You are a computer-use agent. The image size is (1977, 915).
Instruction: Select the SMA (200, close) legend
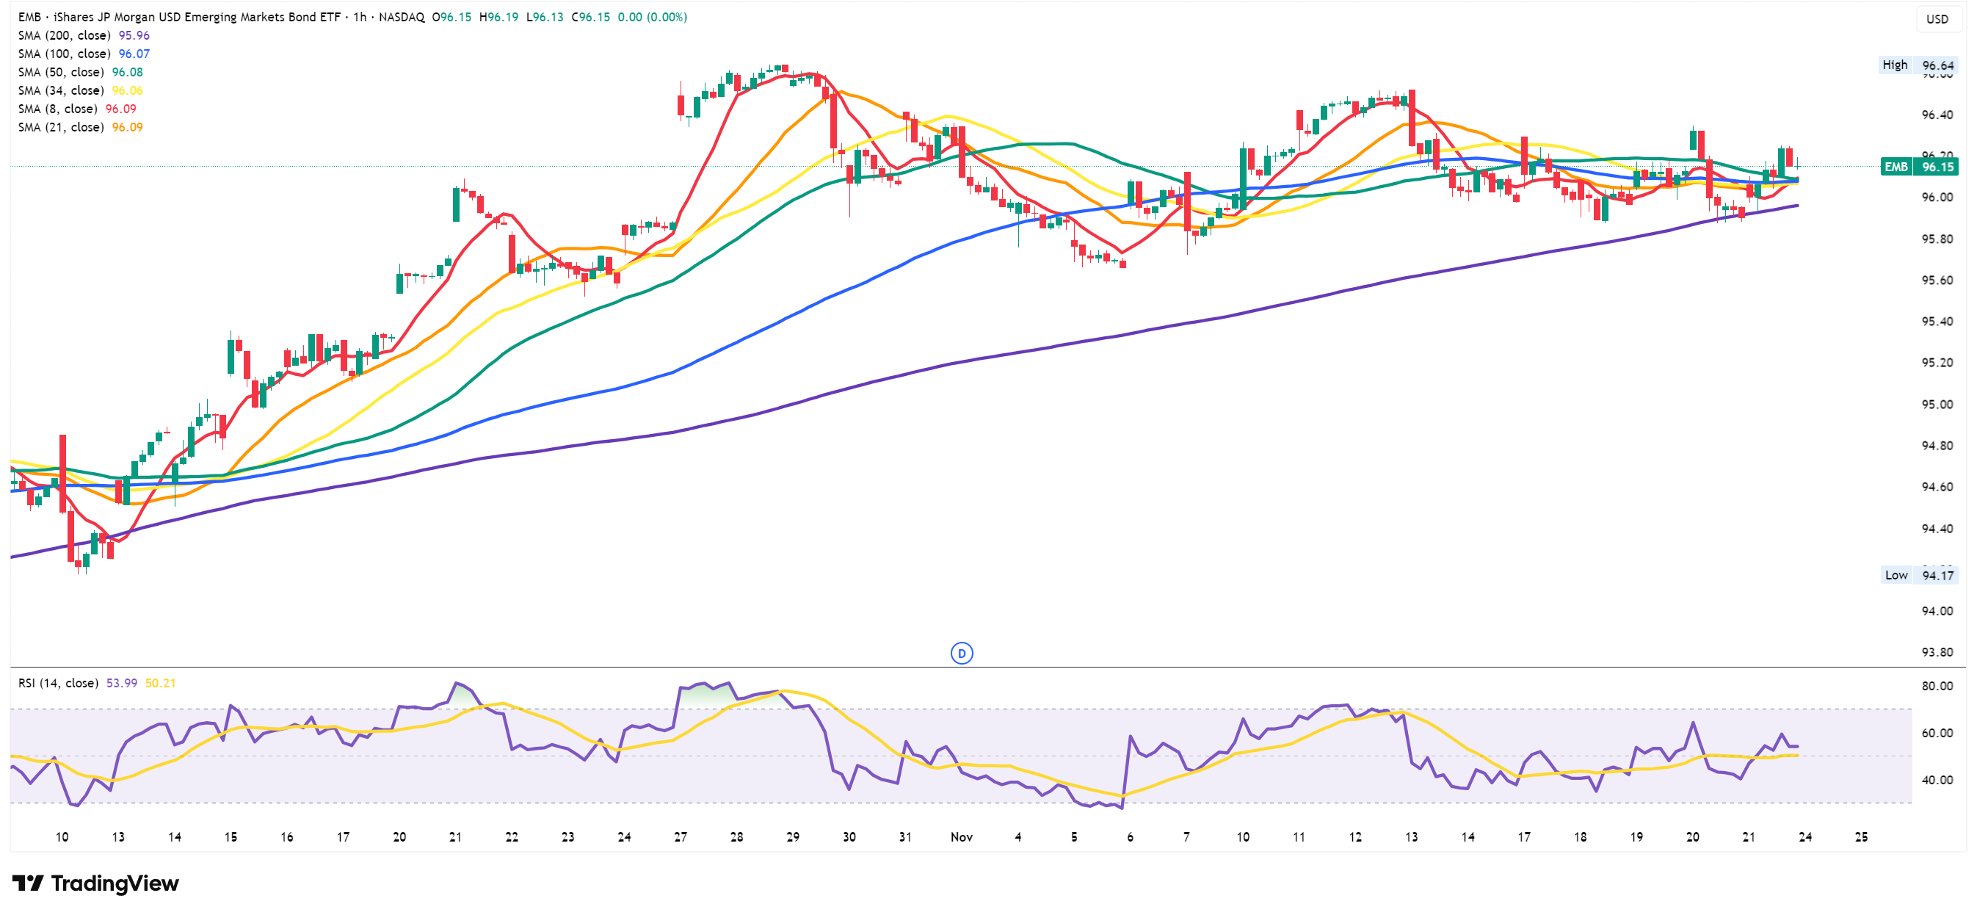coord(65,35)
